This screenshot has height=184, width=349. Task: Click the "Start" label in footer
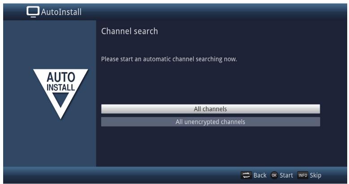[286, 176]
